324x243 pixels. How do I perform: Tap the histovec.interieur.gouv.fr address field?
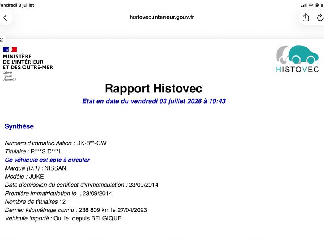click(x=162, y=17)
